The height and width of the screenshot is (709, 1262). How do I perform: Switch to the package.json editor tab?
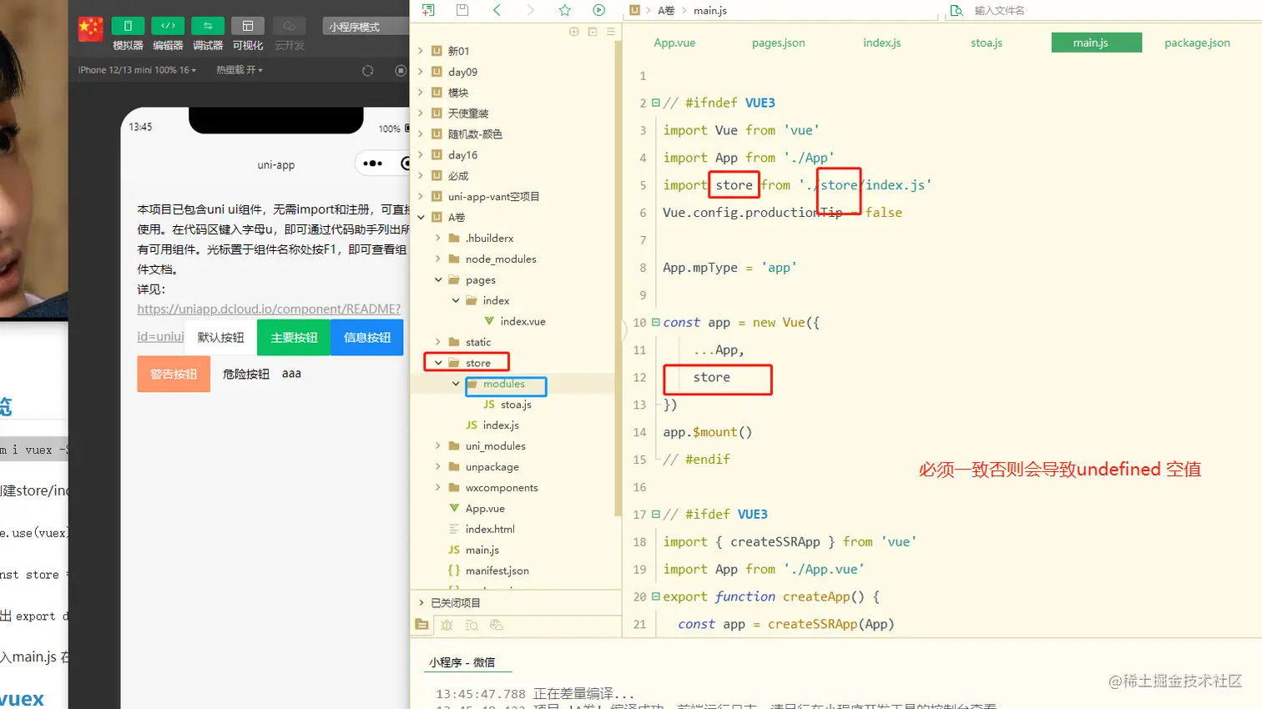pos(1197,43)
